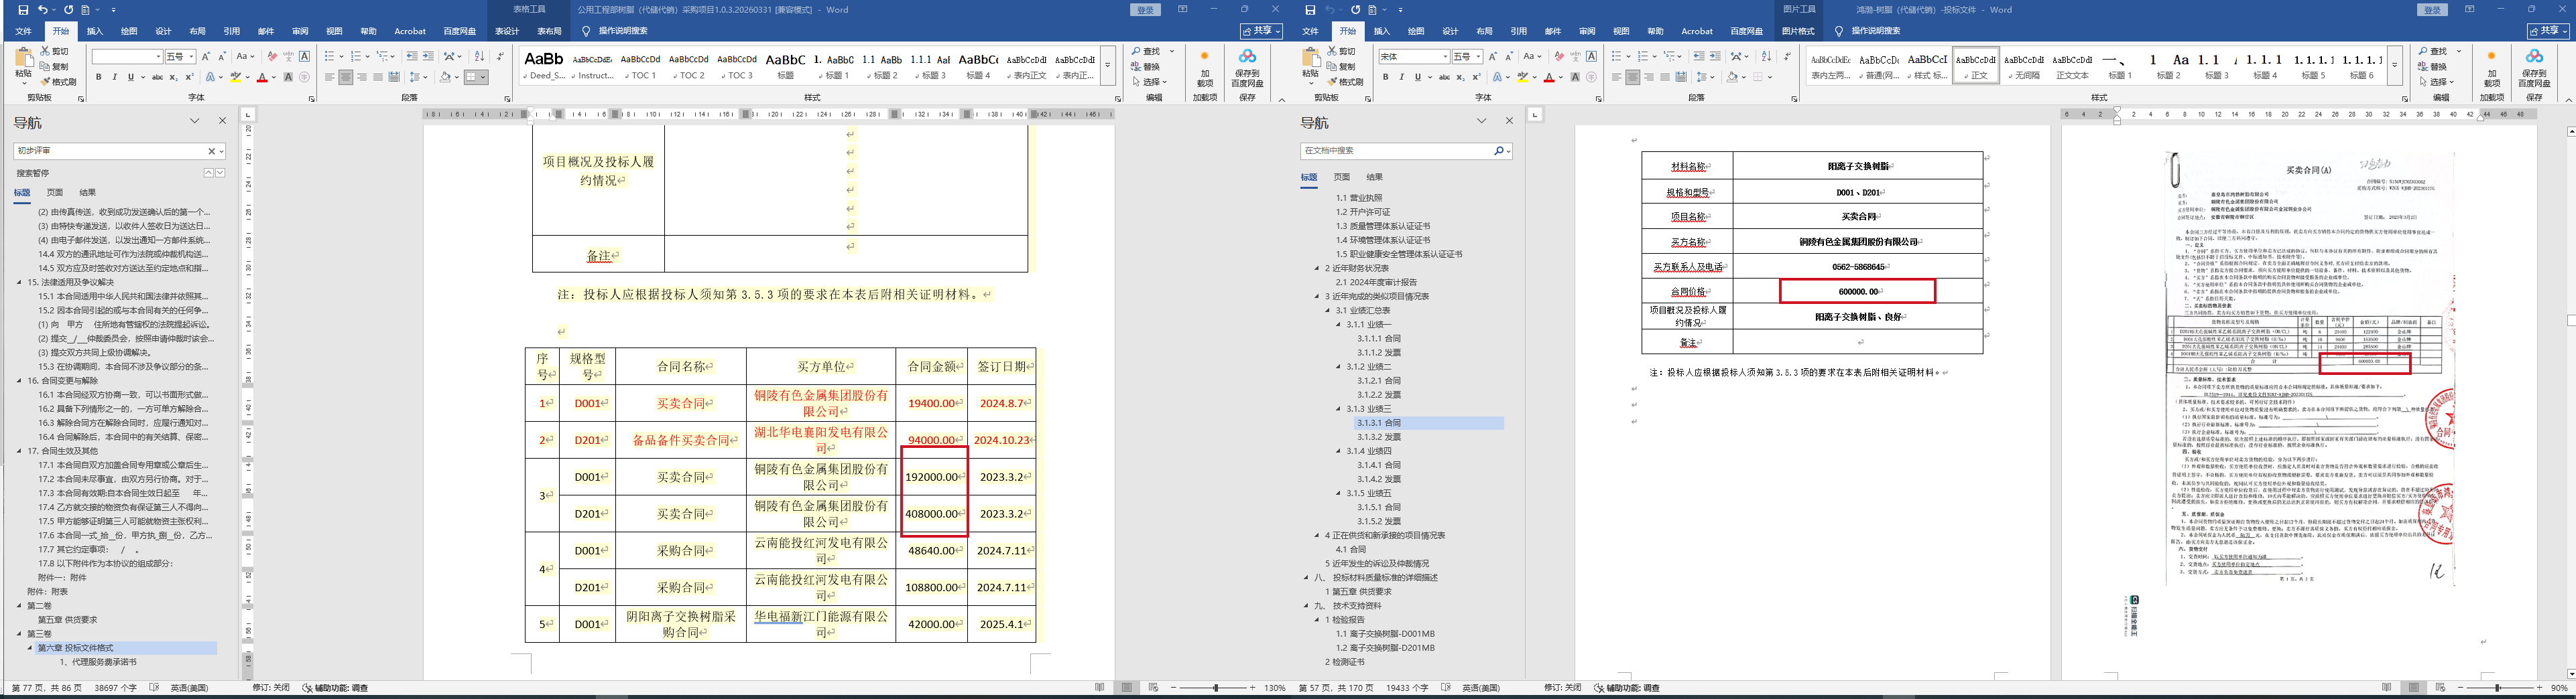Collapse the 16. 合同变更与解除 heading
The width and height of the screenshot is (2576, 699).
point(19,380)
